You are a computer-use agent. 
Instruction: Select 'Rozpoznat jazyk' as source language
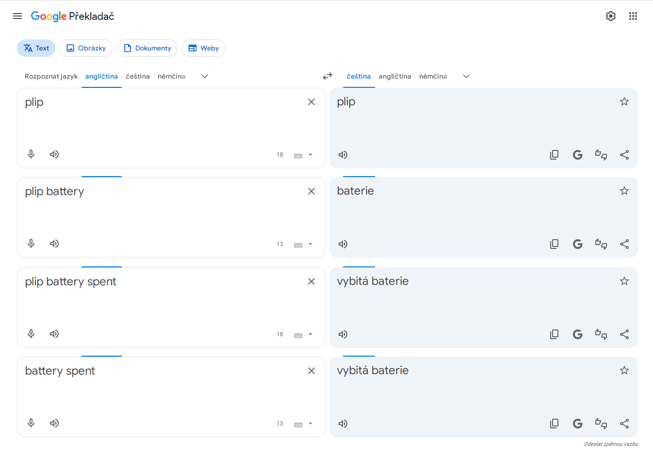[51, 76]
